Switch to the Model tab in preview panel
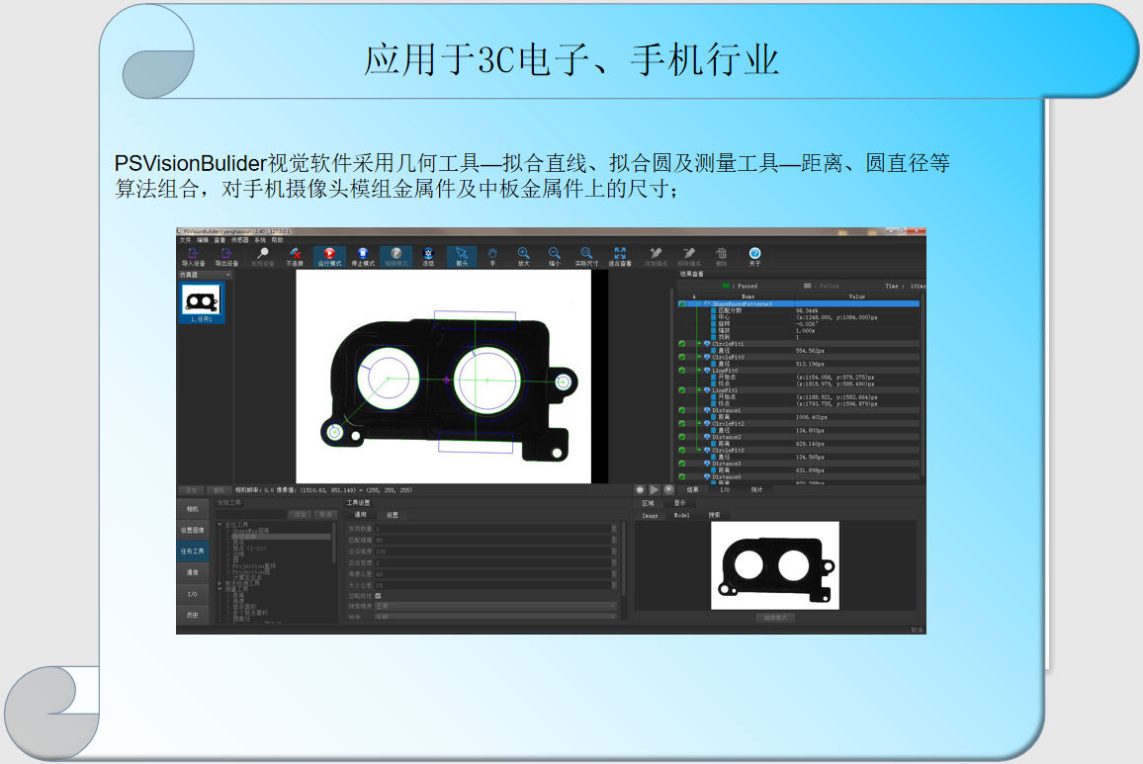The width and height of the screenshot is (1143, 764). tap(681, 515)
